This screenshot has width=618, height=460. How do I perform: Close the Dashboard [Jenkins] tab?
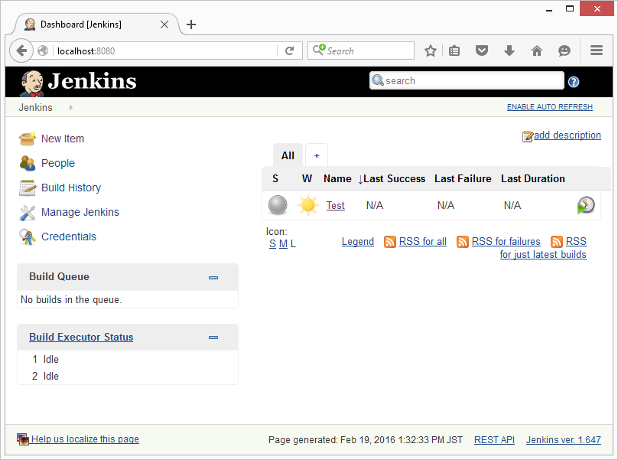[x=164, y=24]
